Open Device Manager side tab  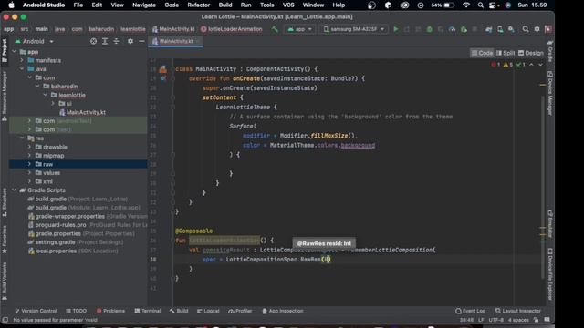[x=549, y=93]
